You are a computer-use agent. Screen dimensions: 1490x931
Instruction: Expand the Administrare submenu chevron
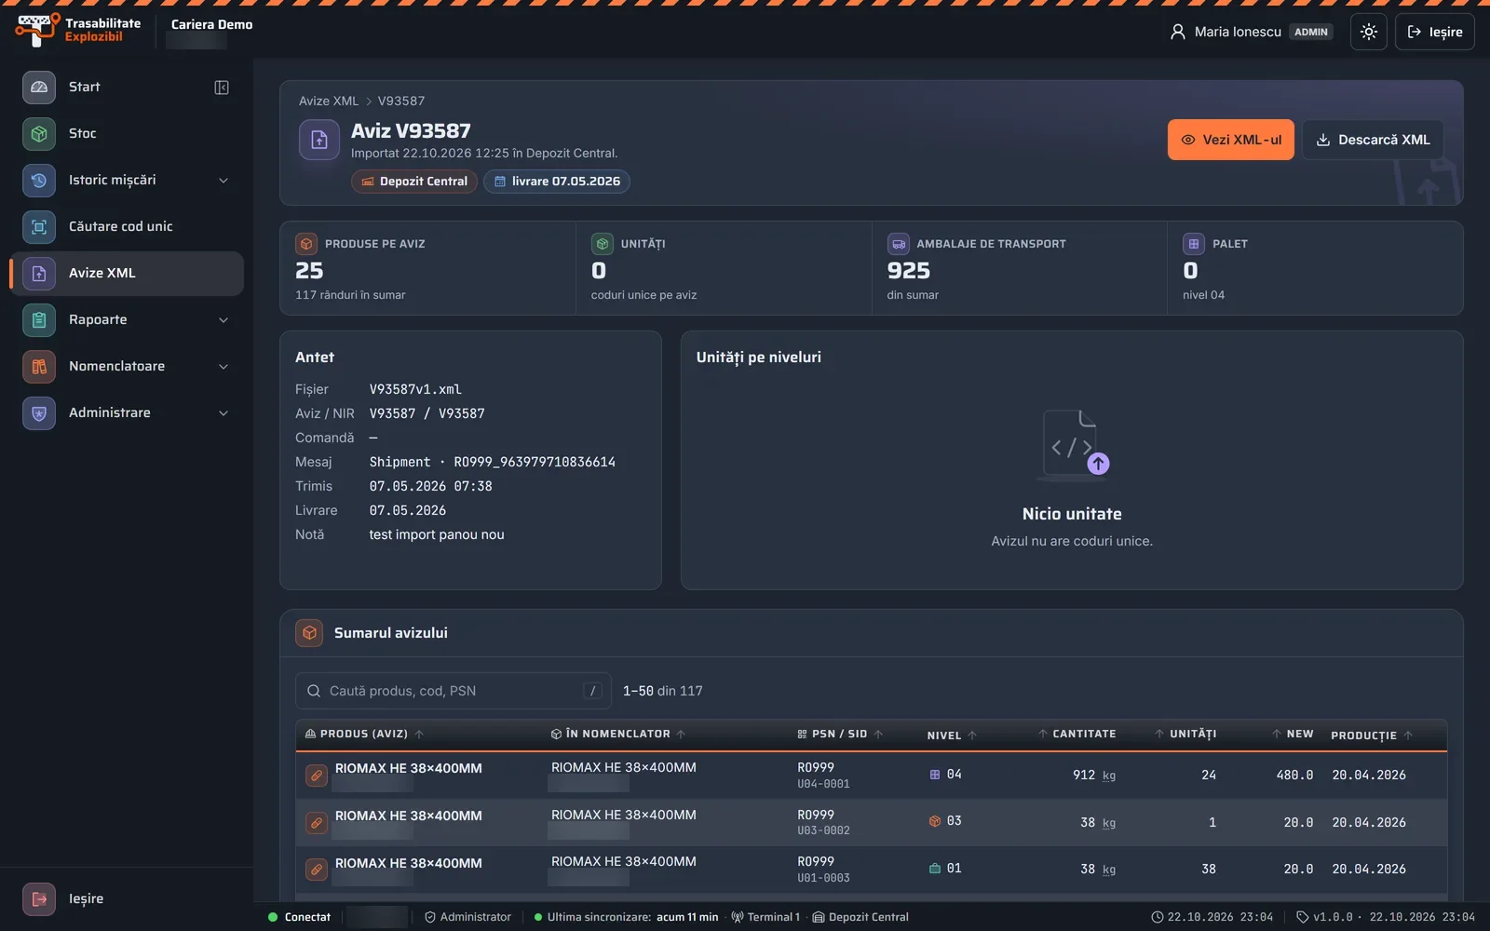point(223,413)
